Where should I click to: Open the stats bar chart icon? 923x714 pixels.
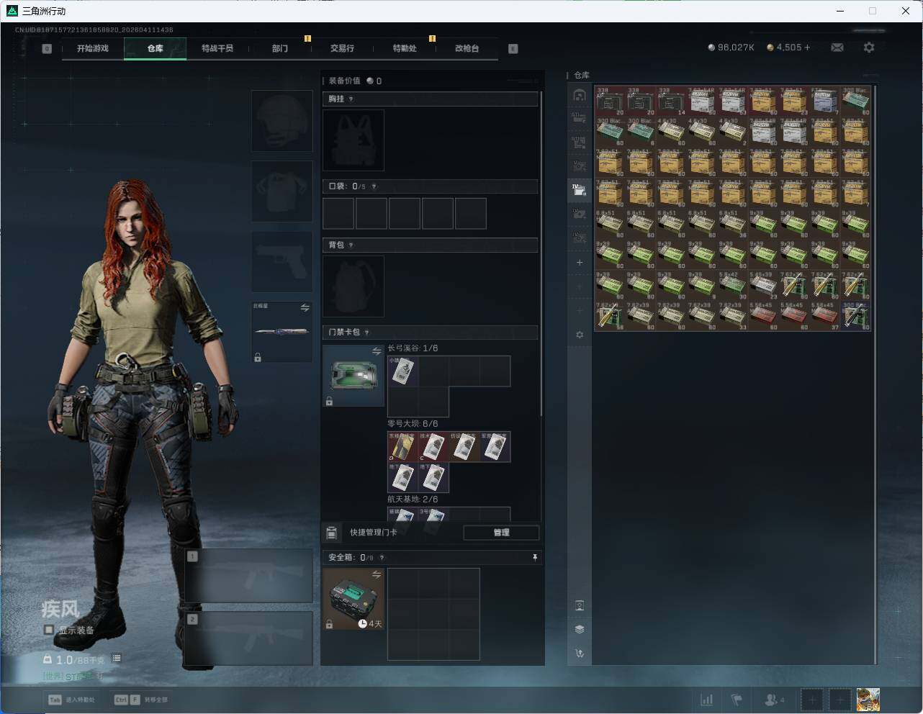[x=707, y=700]
